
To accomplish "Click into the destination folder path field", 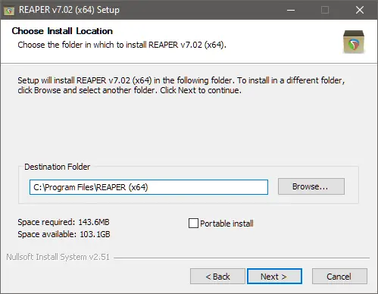I will tap(148, 187).
